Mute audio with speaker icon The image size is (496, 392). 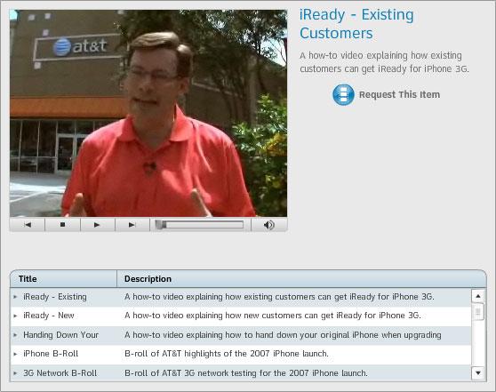point(268,225)
